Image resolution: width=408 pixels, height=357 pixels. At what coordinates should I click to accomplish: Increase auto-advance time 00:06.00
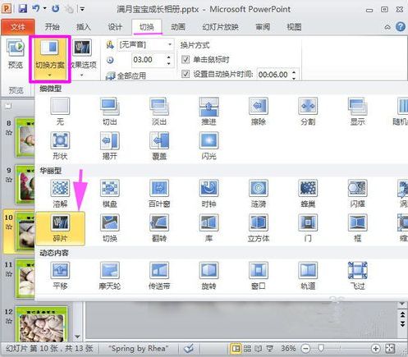294,72
